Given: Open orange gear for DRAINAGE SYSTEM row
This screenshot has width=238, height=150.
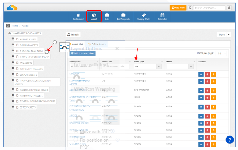Looking at the screenshot, I should coord(213,123).
